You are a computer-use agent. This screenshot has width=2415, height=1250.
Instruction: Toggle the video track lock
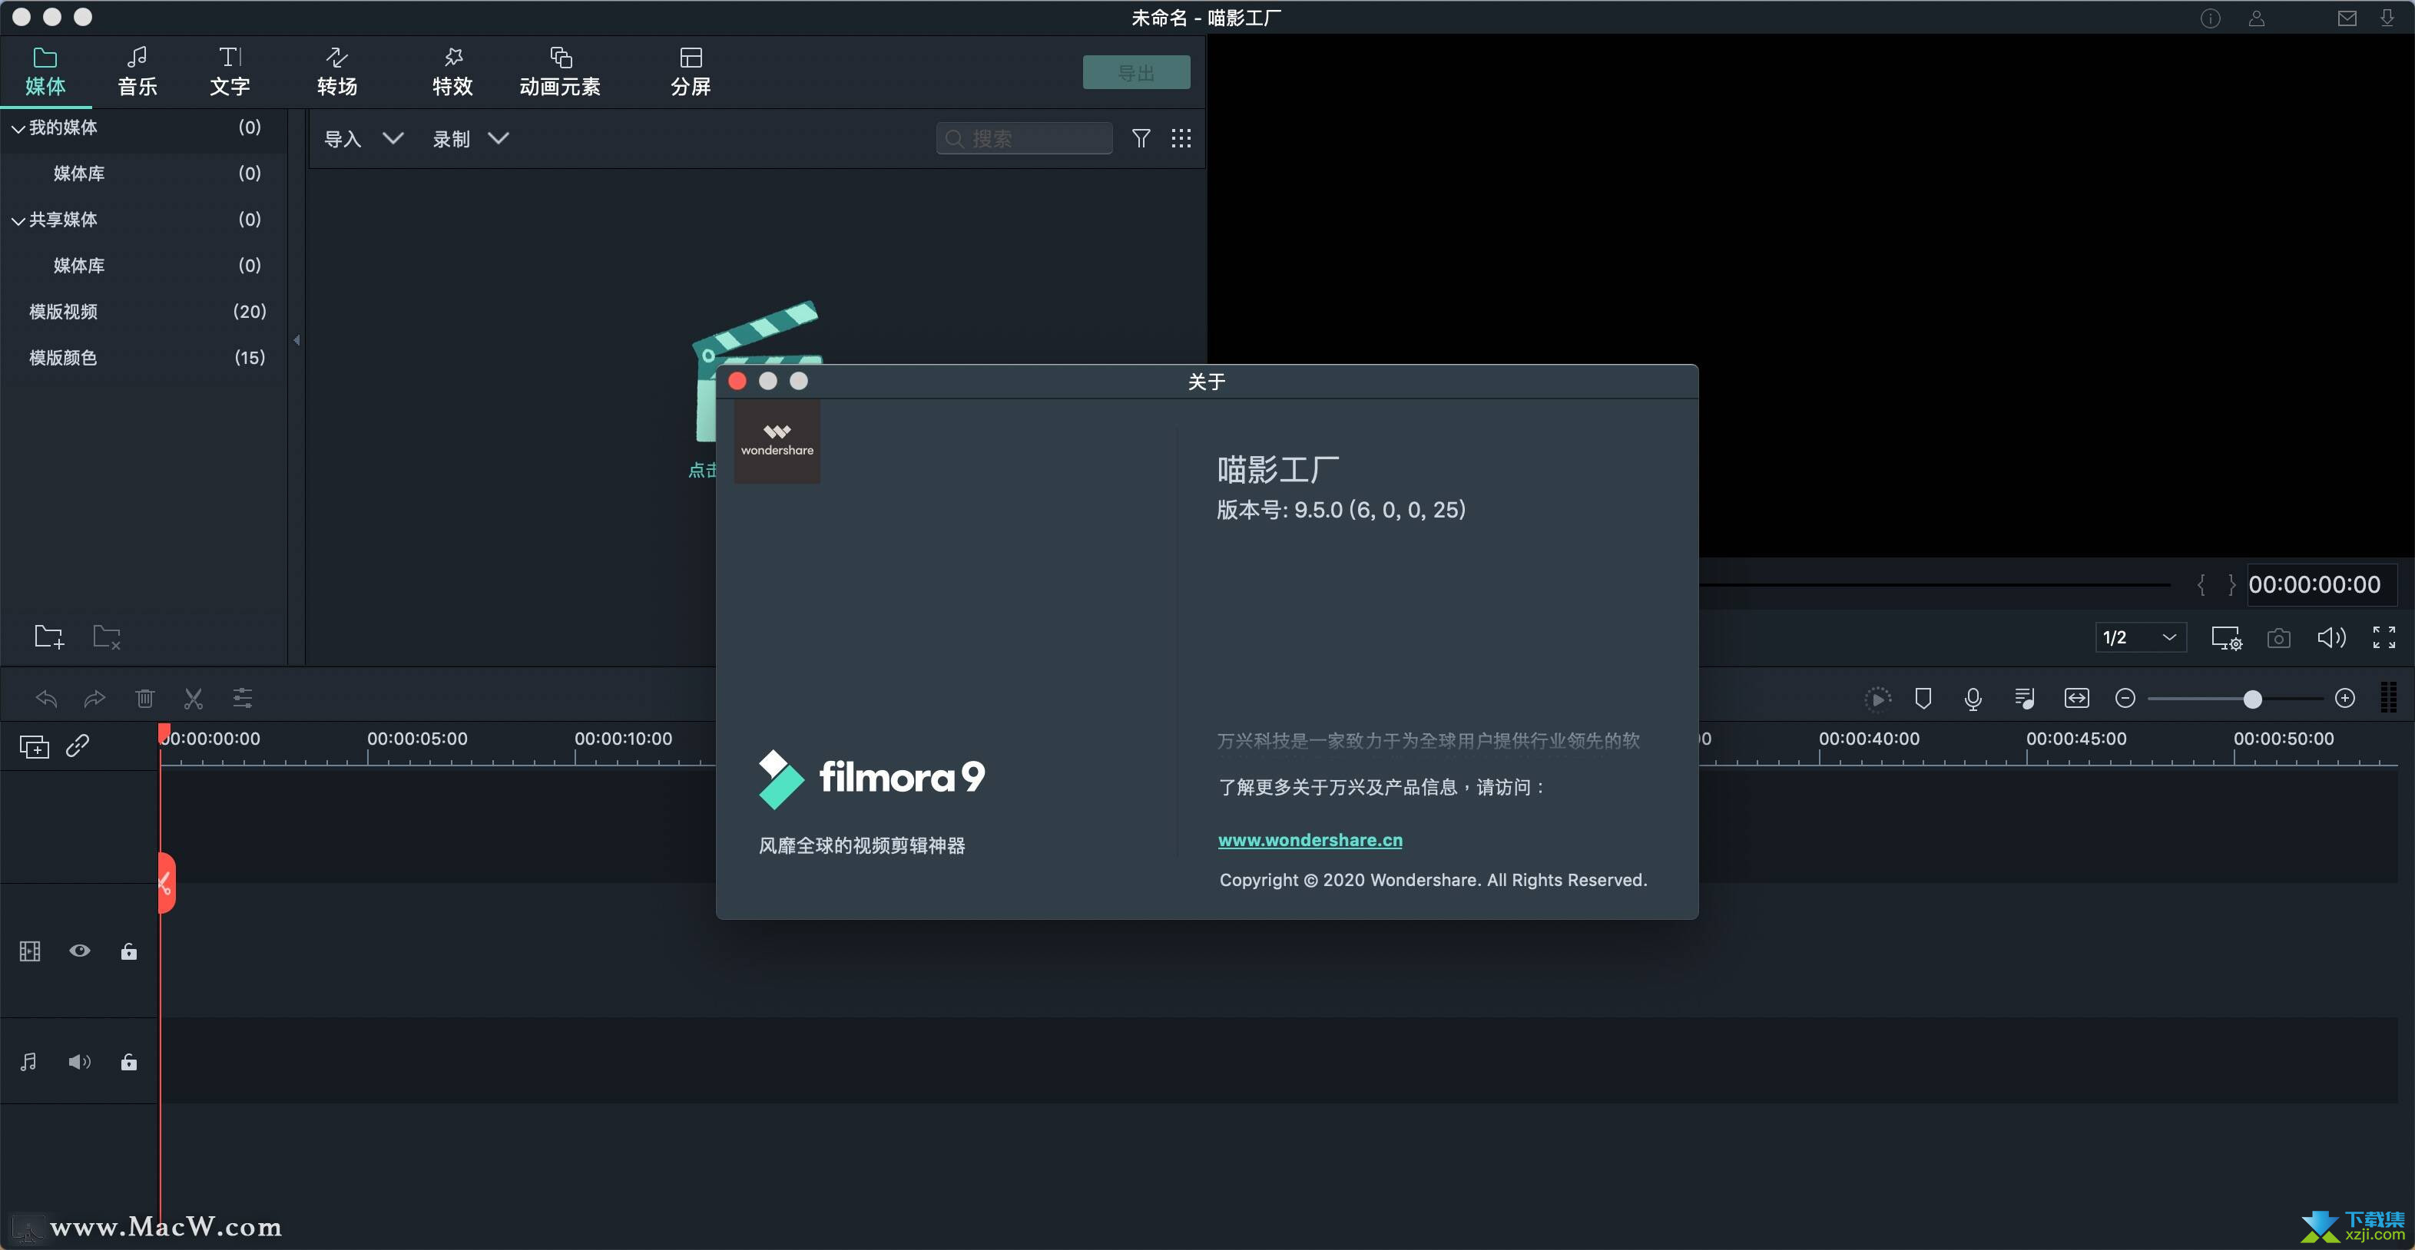(128, 951)
